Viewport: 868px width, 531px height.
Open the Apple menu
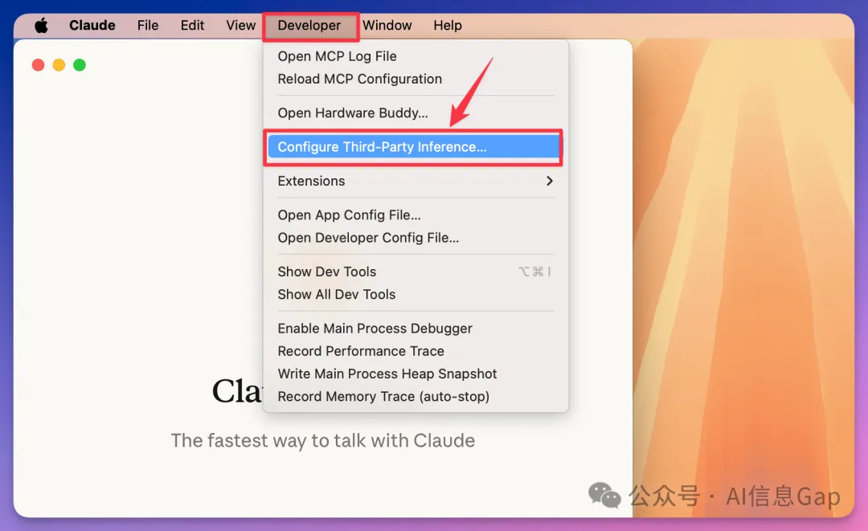41,26
